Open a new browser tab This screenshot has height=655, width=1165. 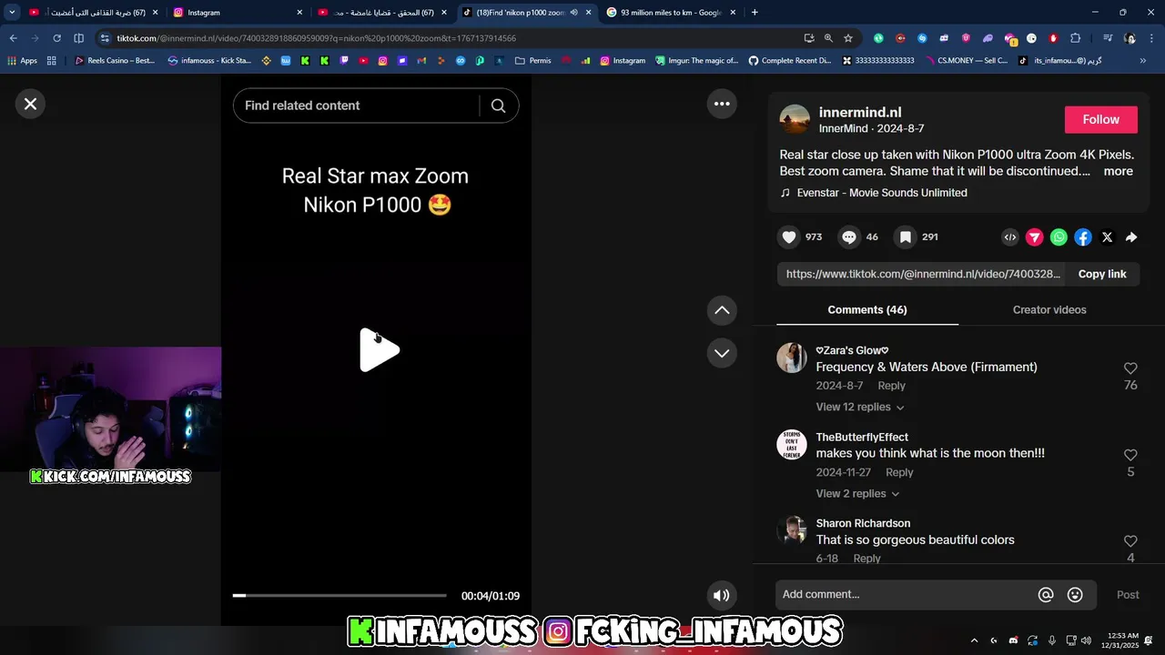point(755,13)
